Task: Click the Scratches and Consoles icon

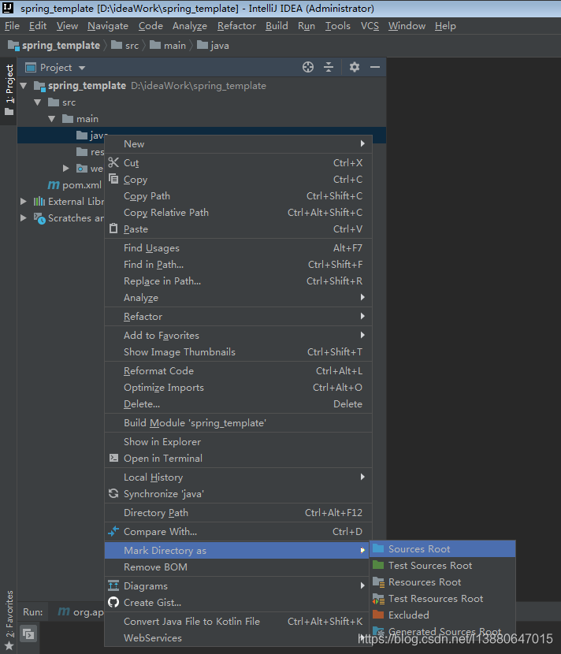Action: click(x=39, y=218)
